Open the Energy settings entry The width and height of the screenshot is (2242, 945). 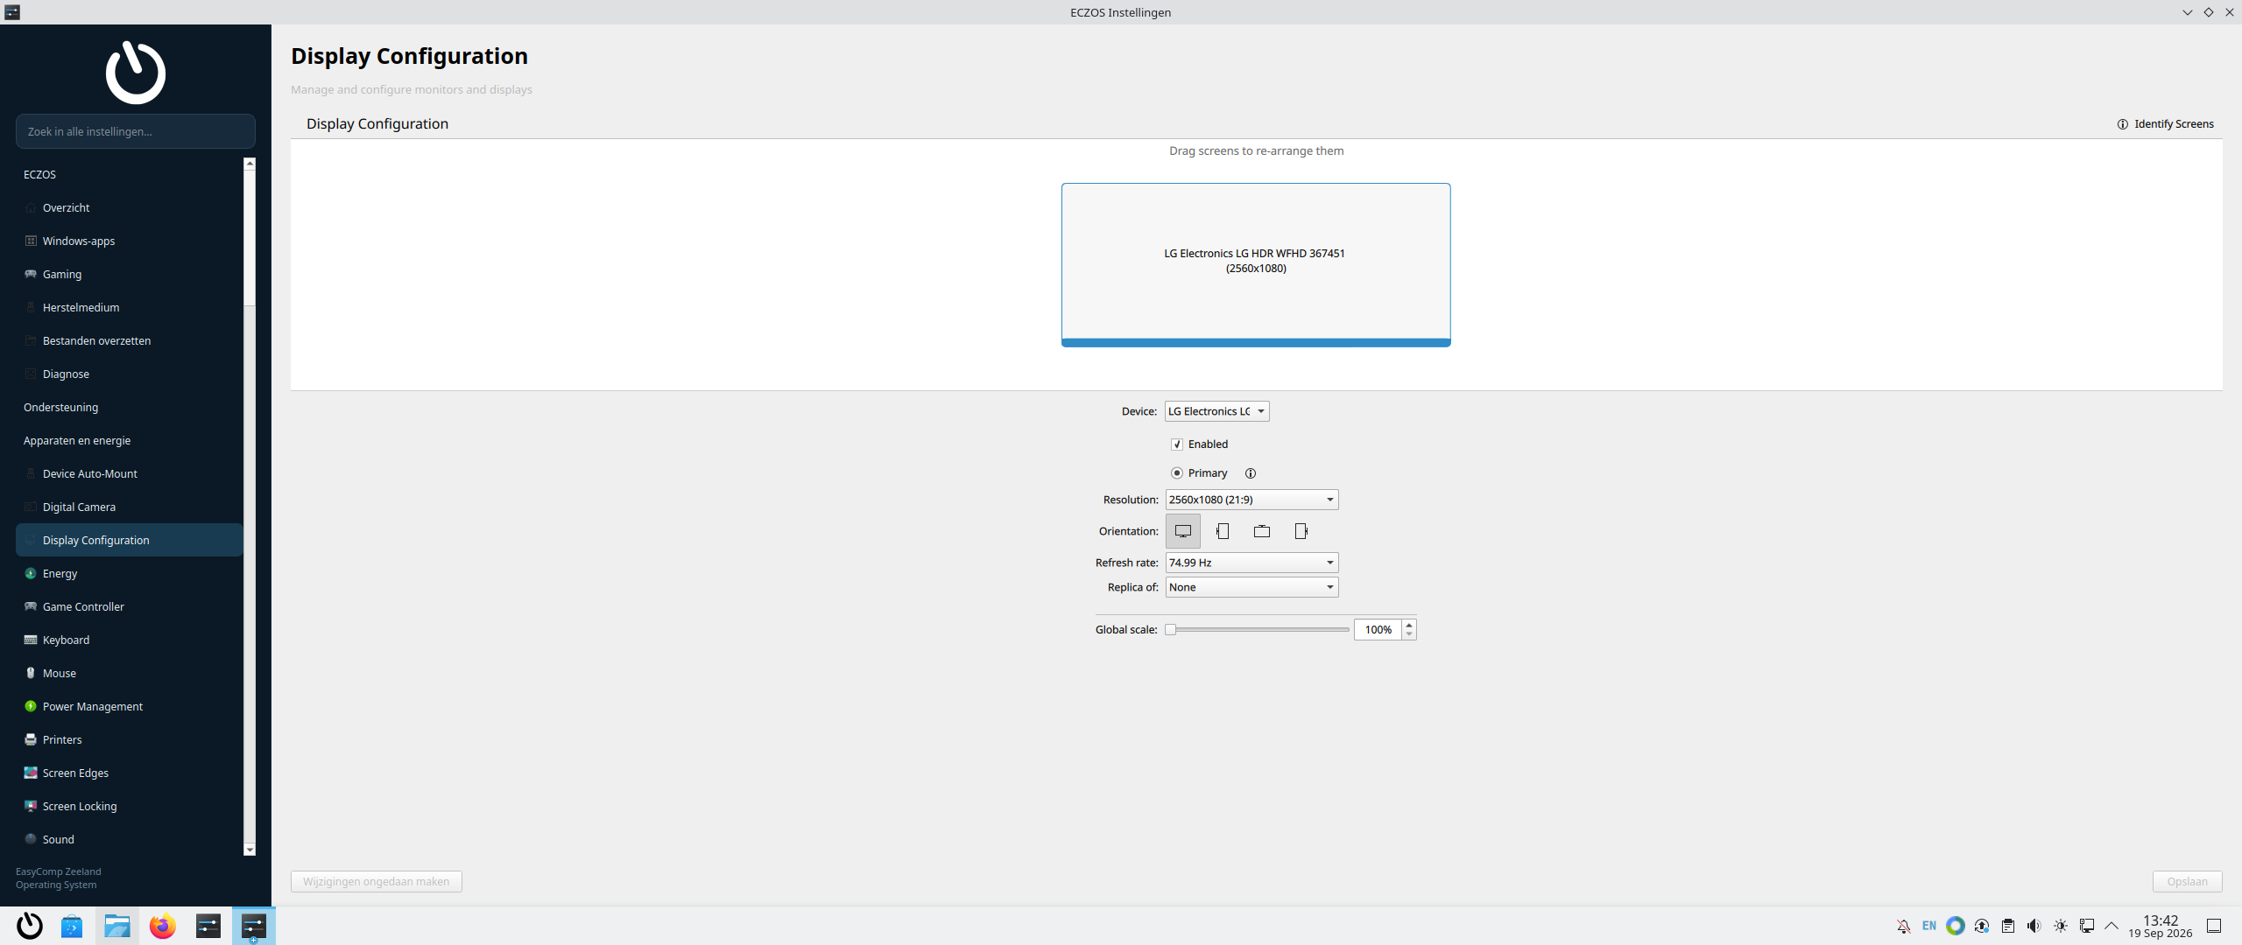point(130,573)
